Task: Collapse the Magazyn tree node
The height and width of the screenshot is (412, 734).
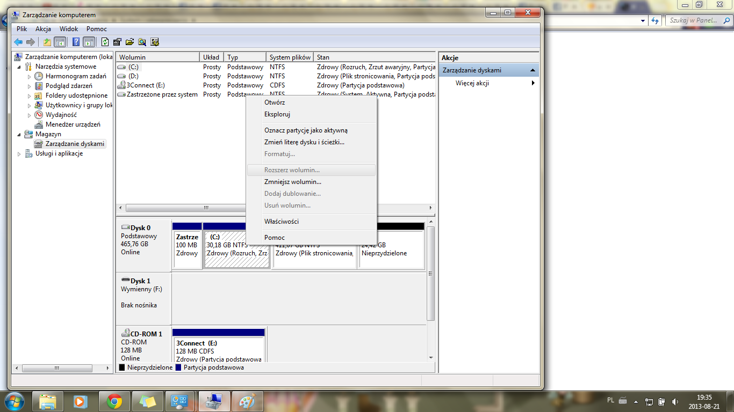Action: click(x=20, y=134)
